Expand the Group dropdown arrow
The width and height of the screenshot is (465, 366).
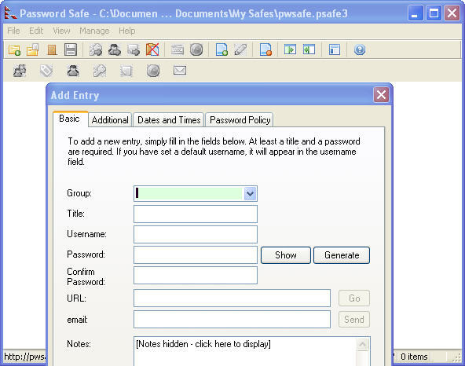(250, 194)
